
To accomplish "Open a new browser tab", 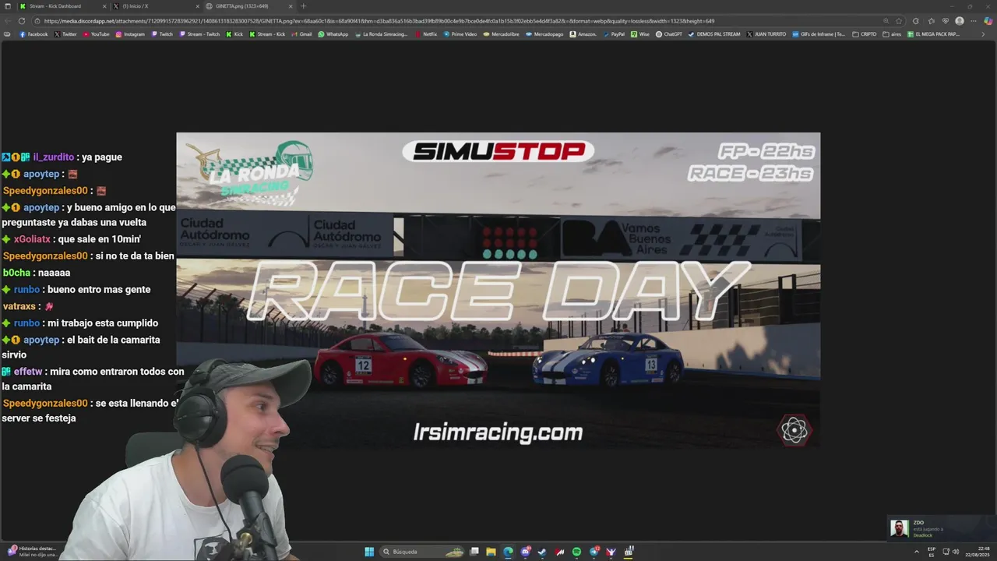I will click(304, 6).
